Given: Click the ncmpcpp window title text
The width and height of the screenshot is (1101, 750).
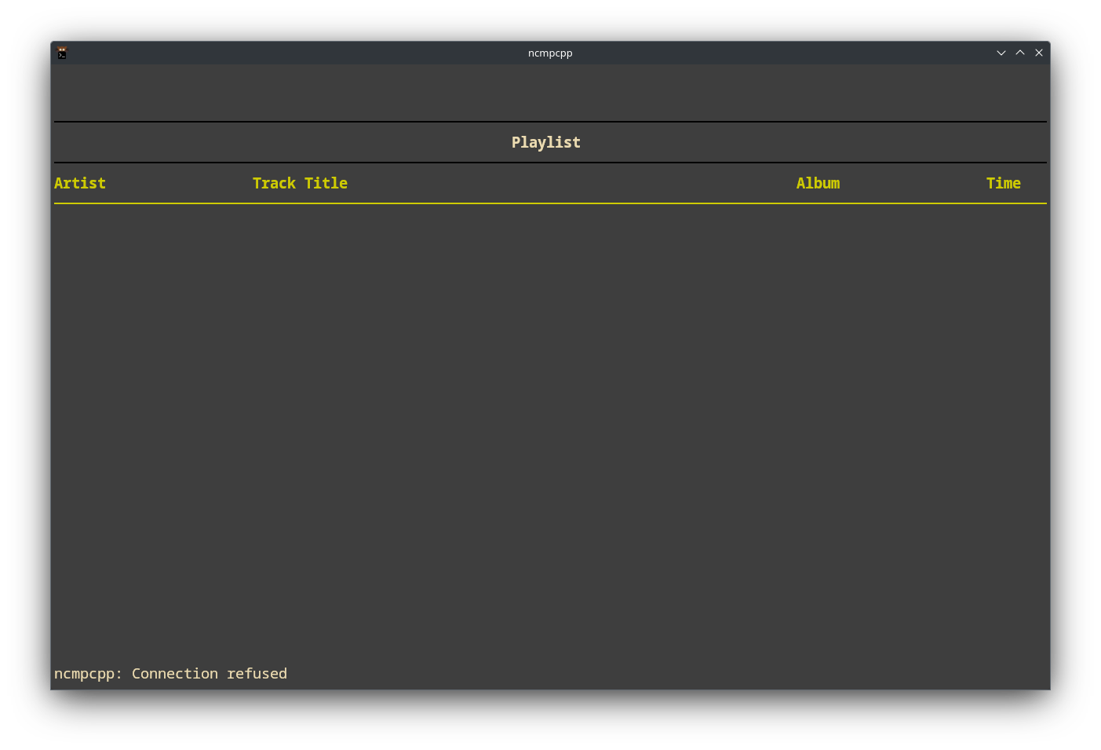Looking at the screenshot, I should click(x=550, y=53).
